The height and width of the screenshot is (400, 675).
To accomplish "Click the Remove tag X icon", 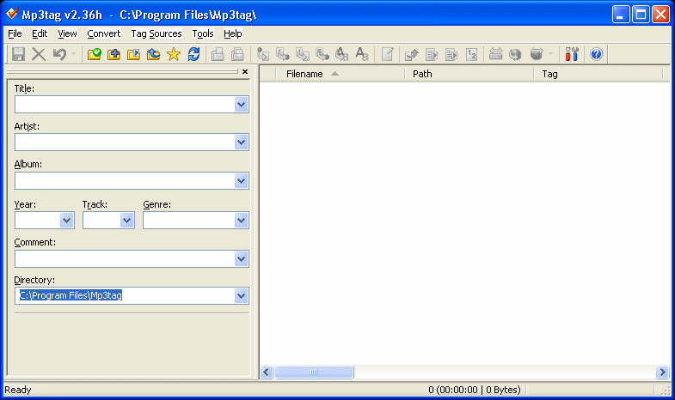I will 39,54.
